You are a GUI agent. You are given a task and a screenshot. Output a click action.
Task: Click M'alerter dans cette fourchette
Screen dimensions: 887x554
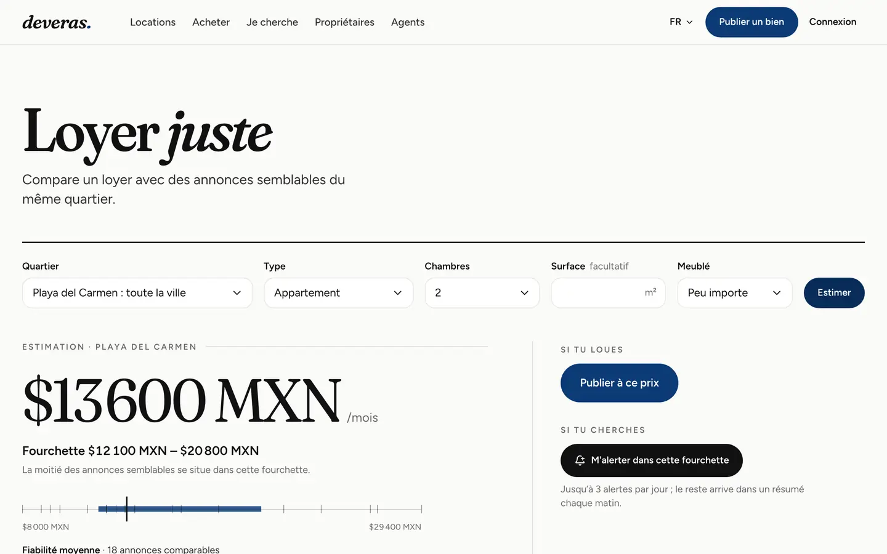point(652,460)
